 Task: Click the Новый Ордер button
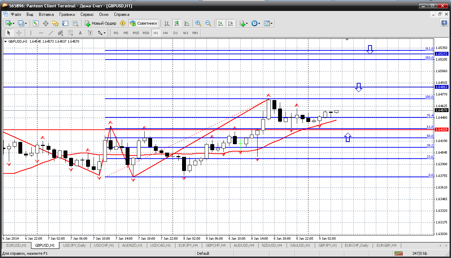click(x=101, y=23)
